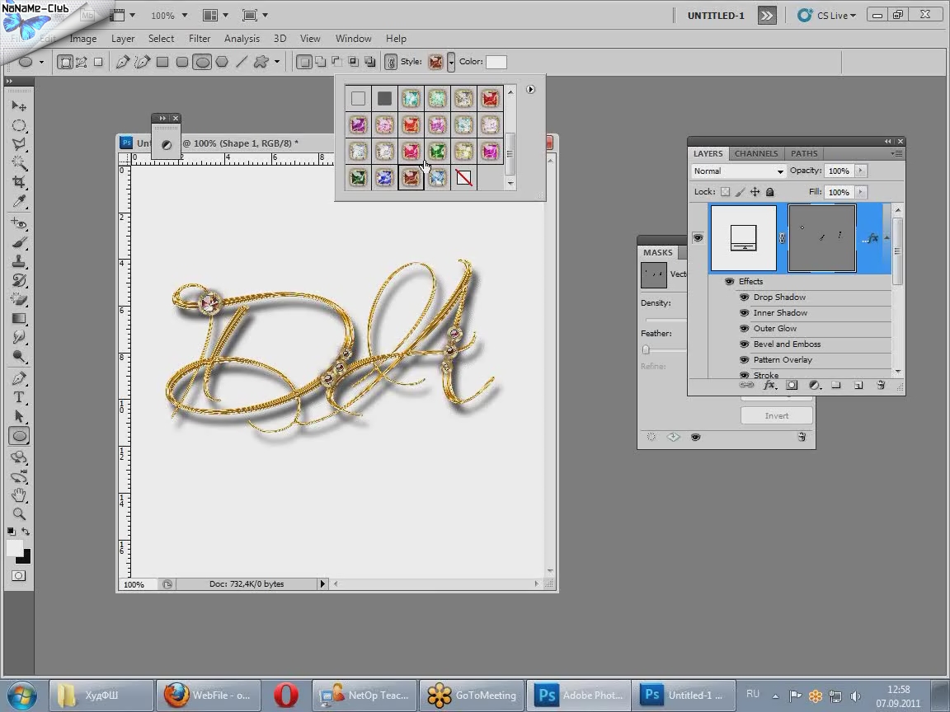Open the Style picker dropdown arrow
The image size is (950, 712).
[x=451, y=62]
